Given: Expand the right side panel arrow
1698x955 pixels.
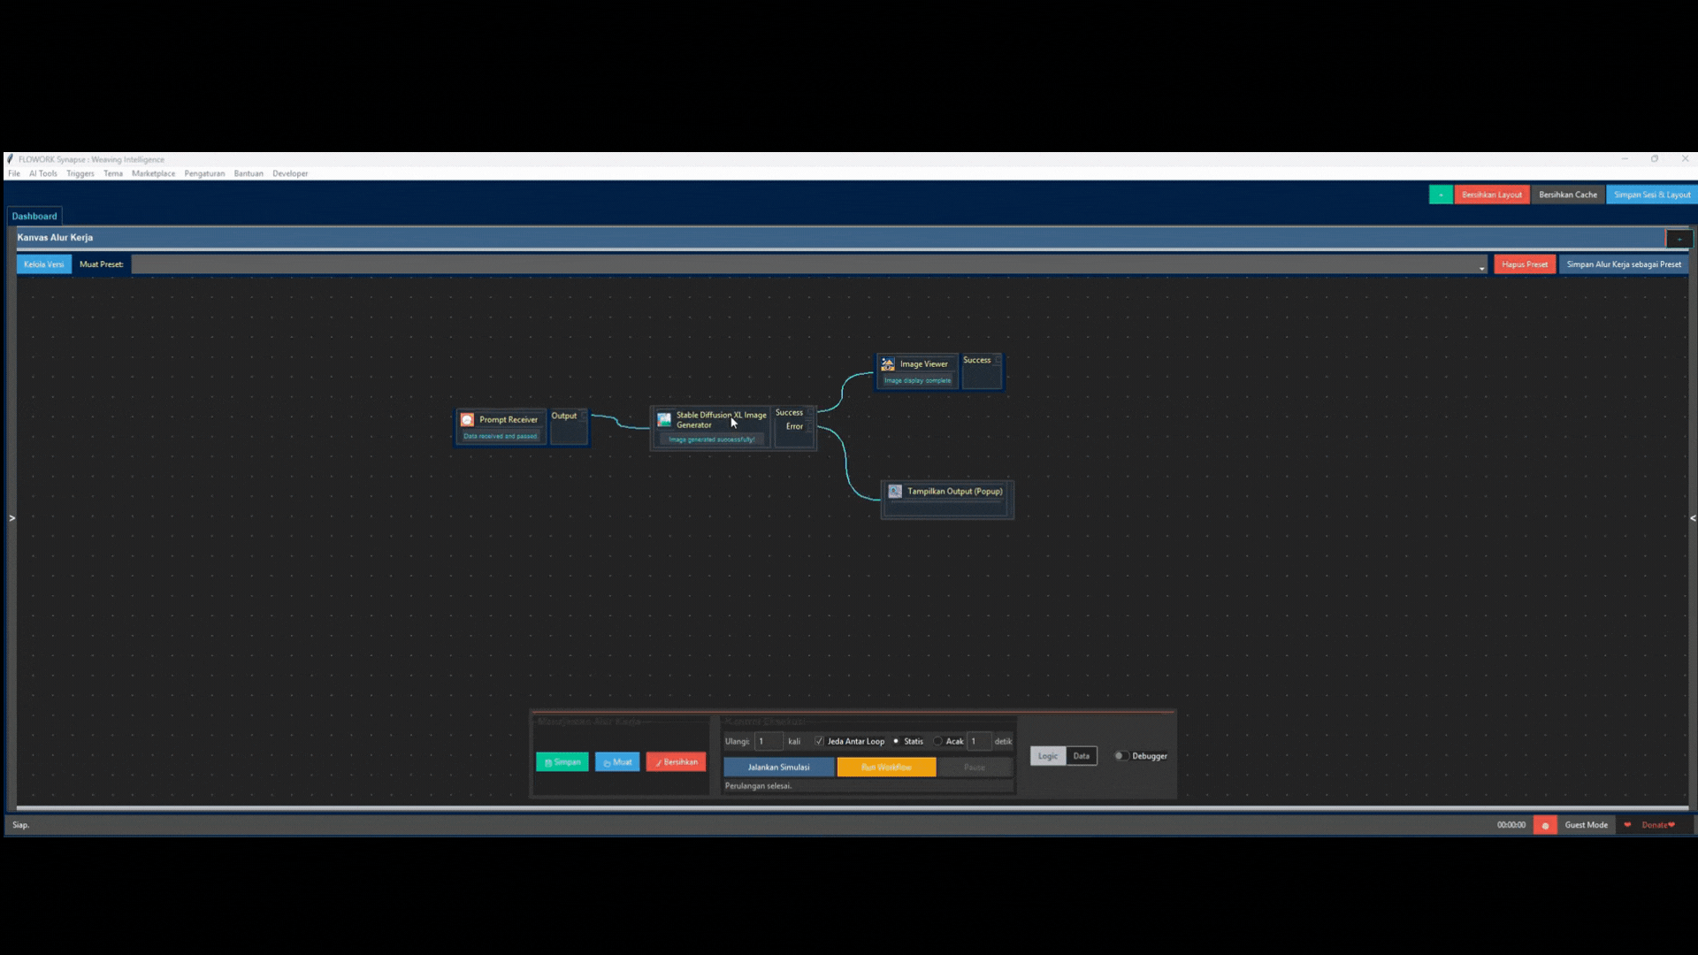Looking at the screenshot, I should (x=1692, y=518).
